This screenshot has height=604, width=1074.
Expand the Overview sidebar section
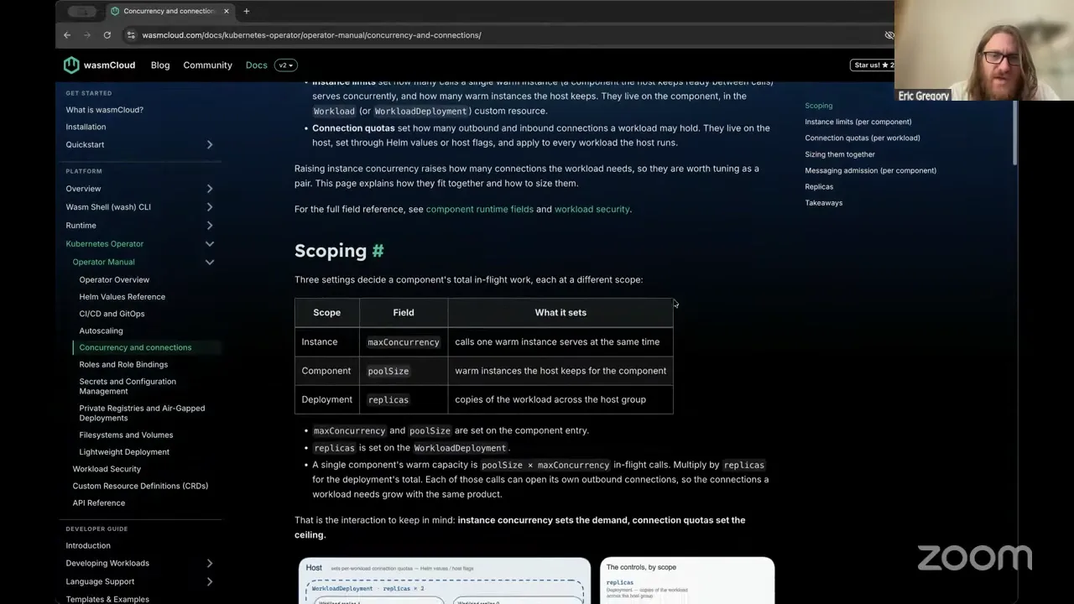click(x=210, y=189)
